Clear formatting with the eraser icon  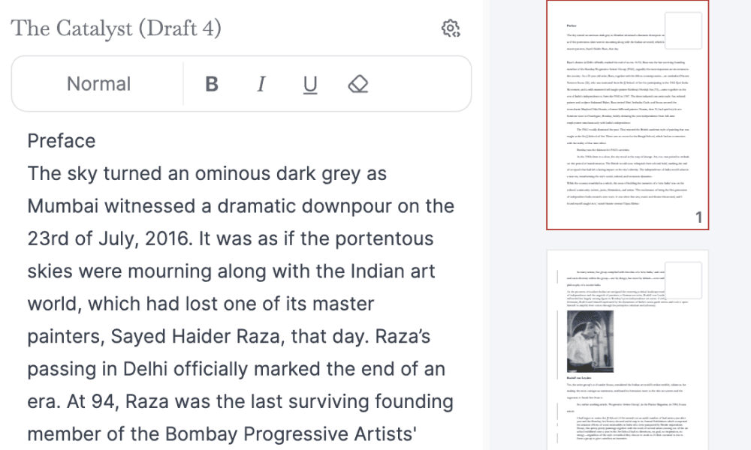[x=357, y=84]
